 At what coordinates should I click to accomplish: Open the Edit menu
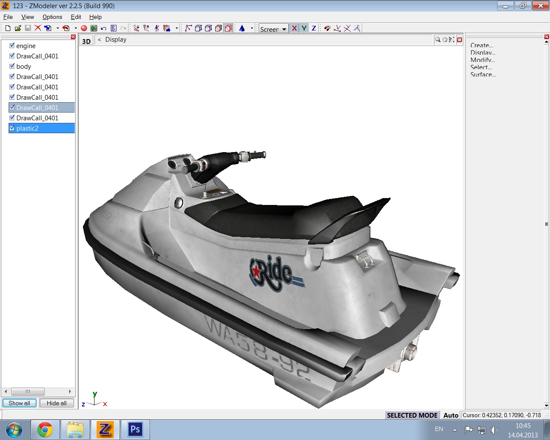click(x=76, y=17)
